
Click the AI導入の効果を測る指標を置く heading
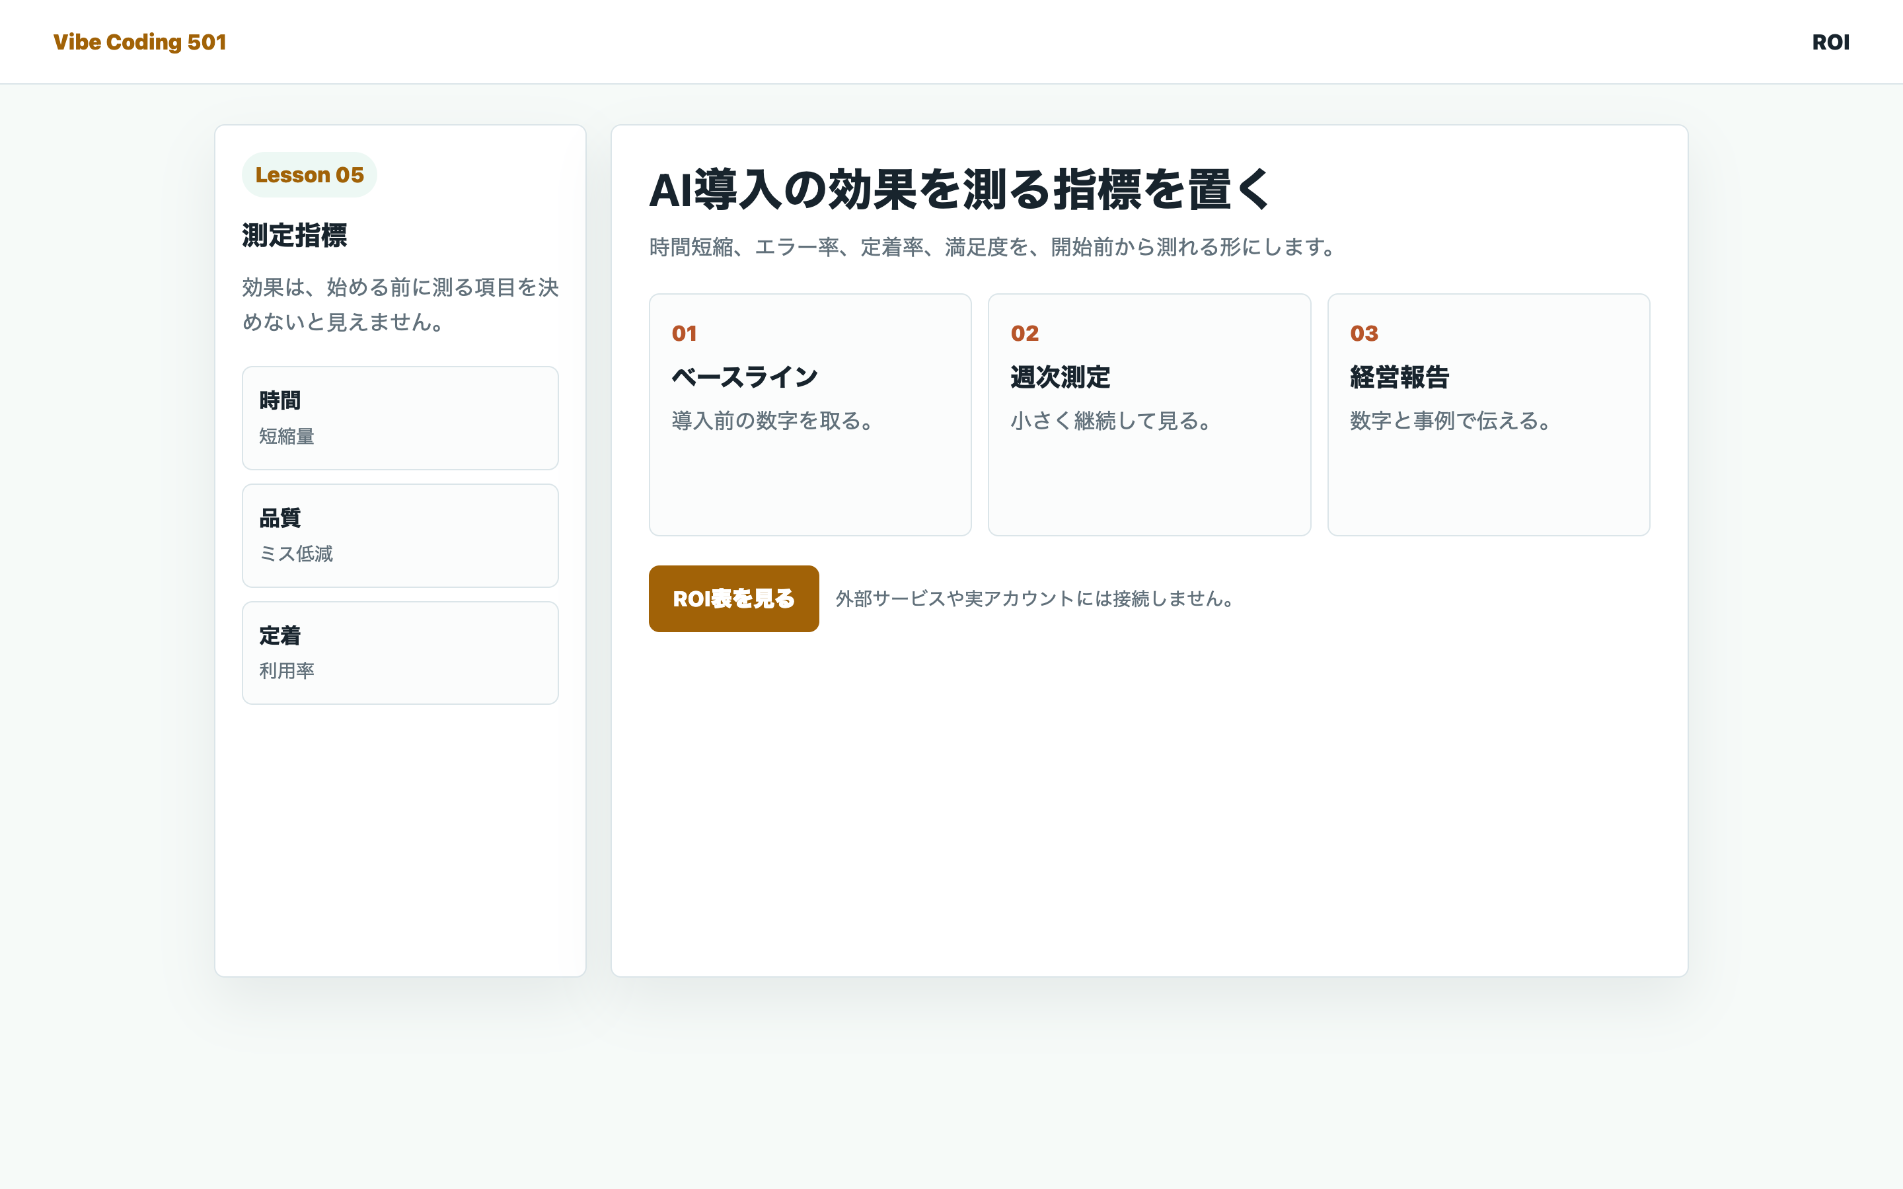pyautogui.click(x=959, y=190)
